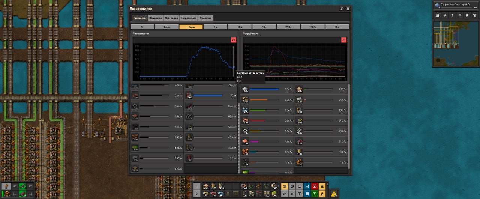Click the iron gear item in consumption list

point(246,131)
